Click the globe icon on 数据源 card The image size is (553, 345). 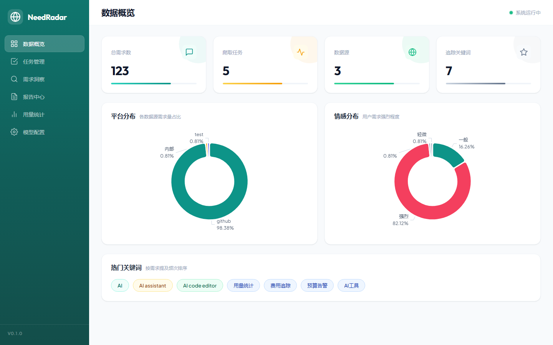click(412, 52)
